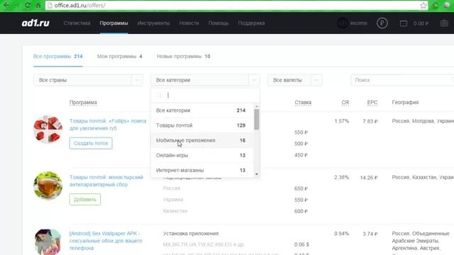Click the browser back arrow
This screenshot has width=454, height=255.
click(x=6, y=5)
